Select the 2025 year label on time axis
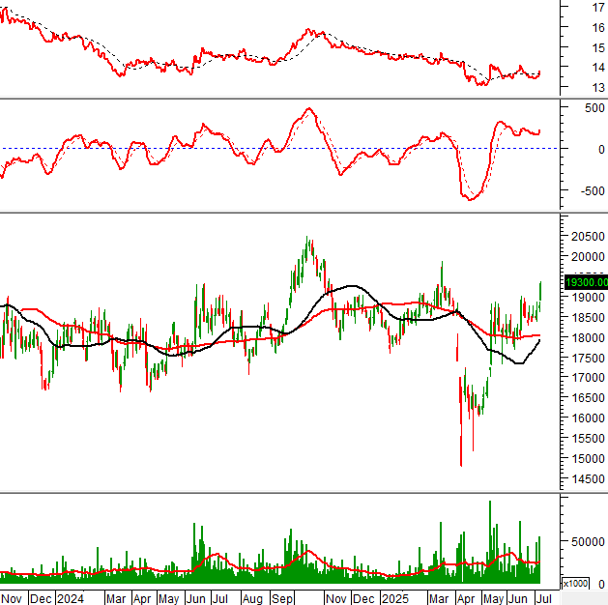608x605 pixels. coord(395,599)
